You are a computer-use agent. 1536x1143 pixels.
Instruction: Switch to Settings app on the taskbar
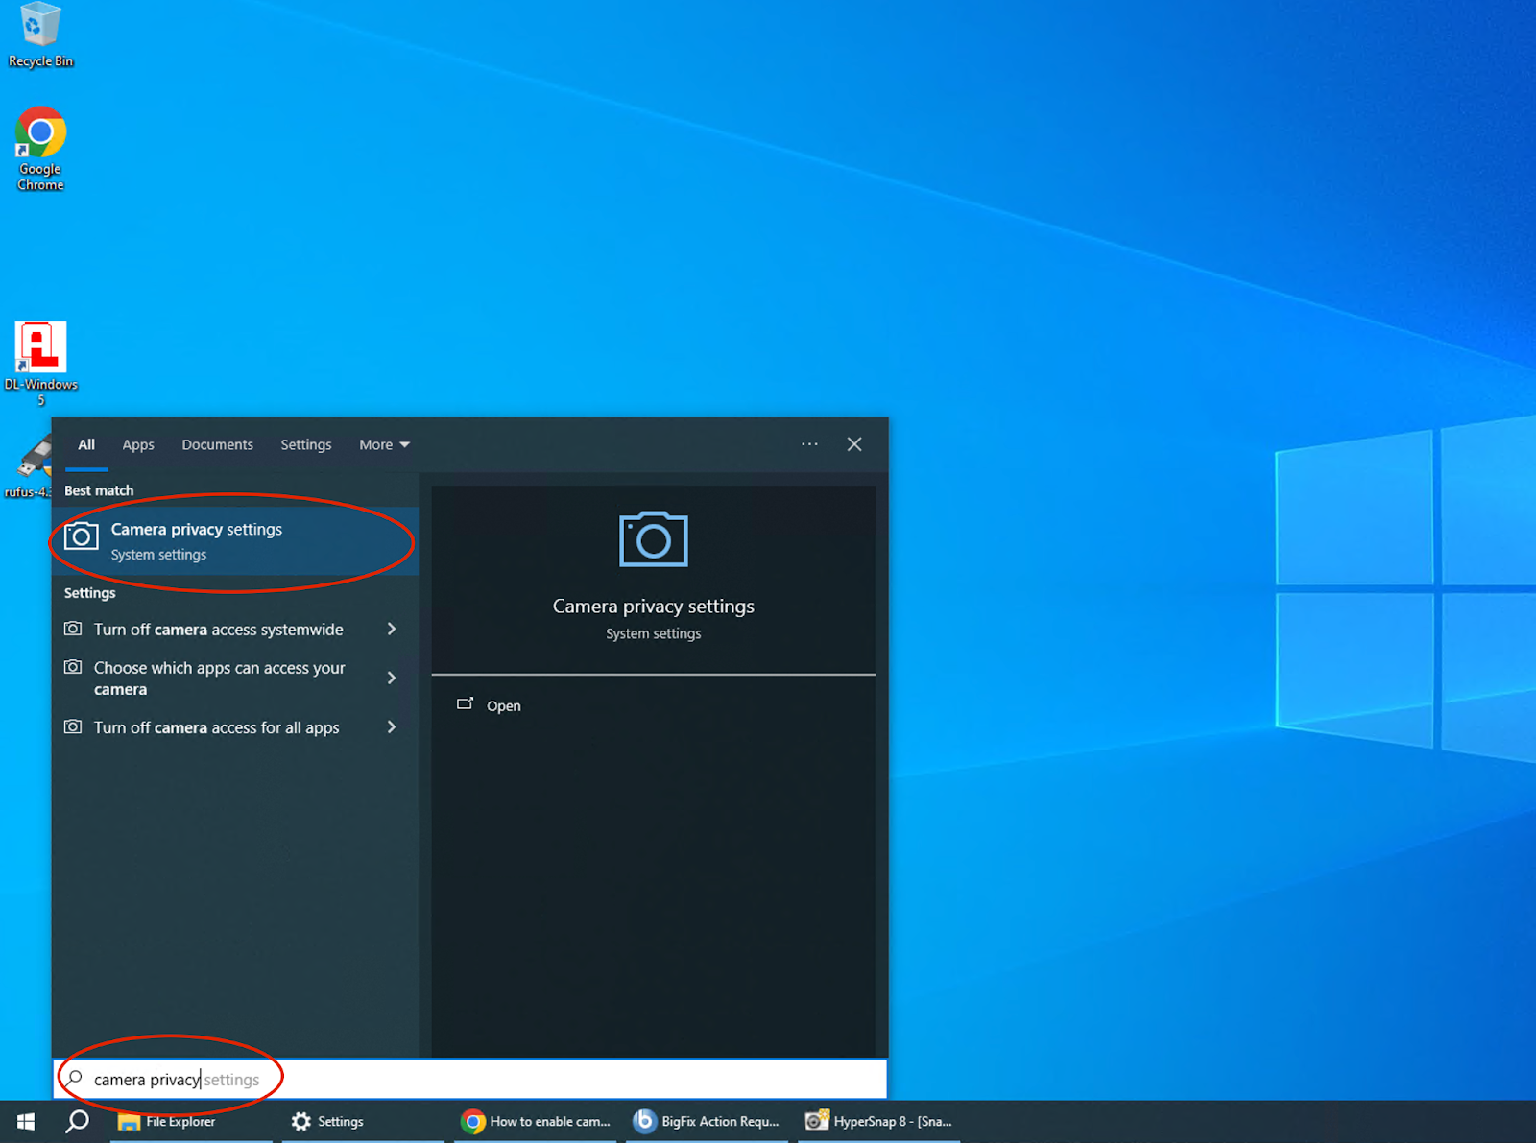click(x=363, y=1121)
